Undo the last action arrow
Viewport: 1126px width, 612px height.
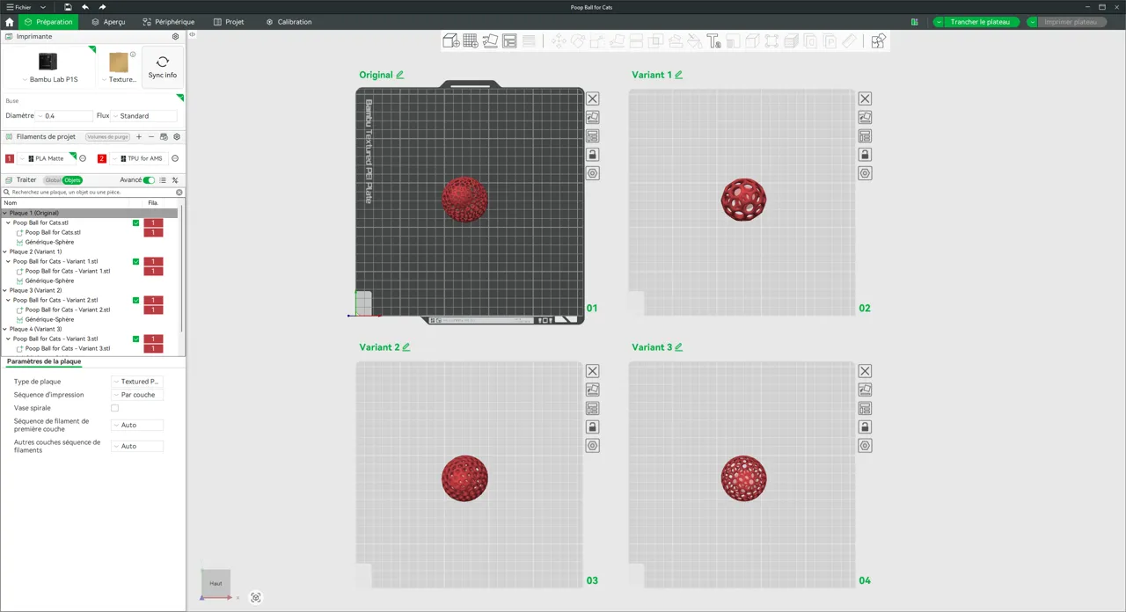(84, 7)
